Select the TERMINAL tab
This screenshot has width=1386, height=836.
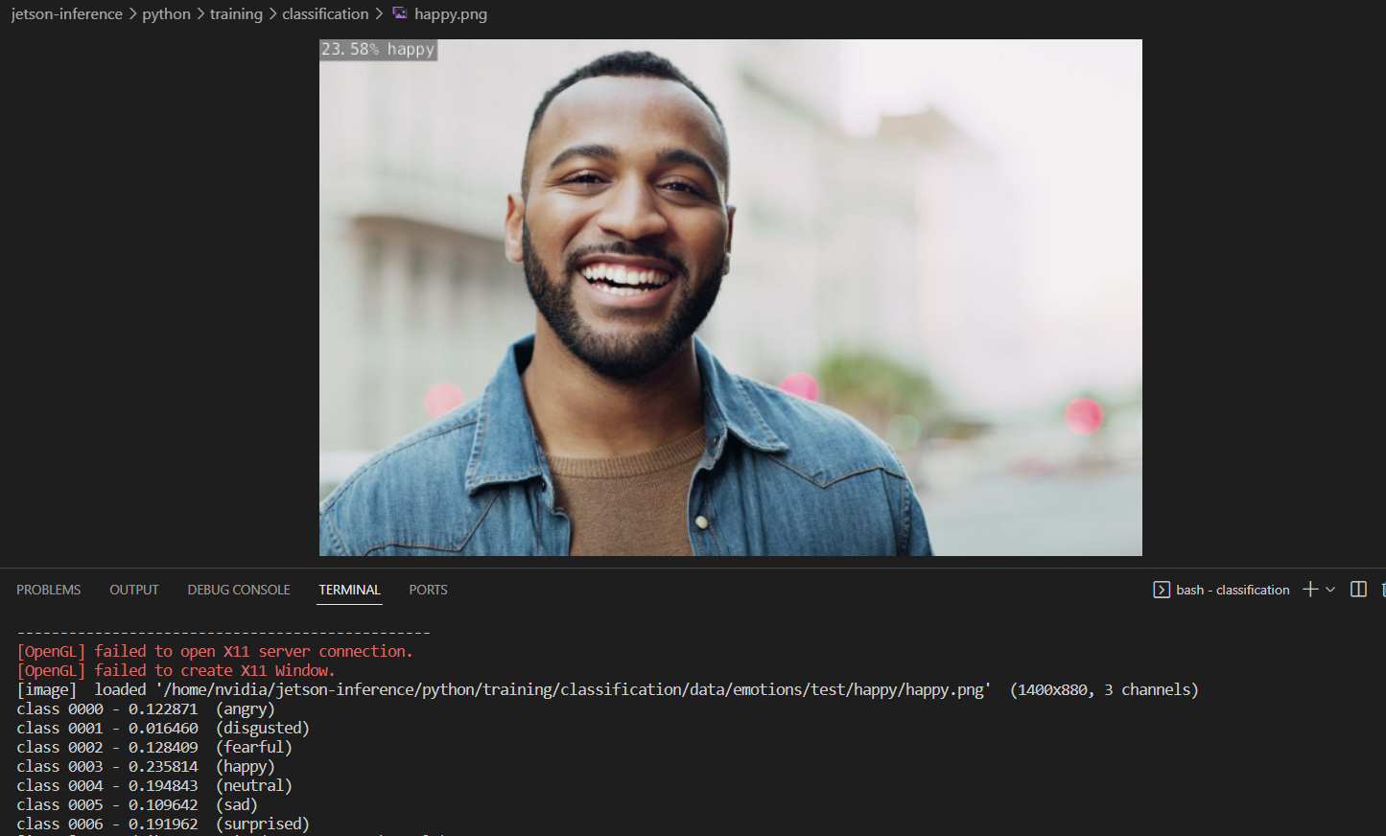click(349, 589)
